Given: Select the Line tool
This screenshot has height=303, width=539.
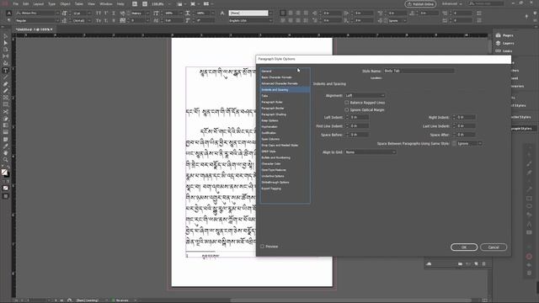Looking at the screenshot, I should pos(6,77).
